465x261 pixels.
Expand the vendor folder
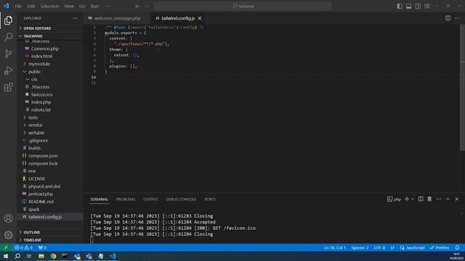(50, 125)
